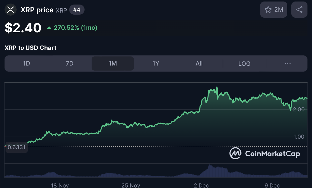Toggle LOG scale on chart

coord(244,64)
